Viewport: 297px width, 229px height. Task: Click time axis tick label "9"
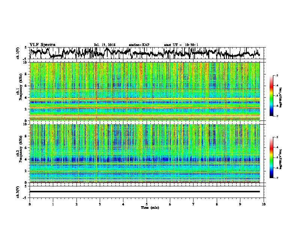[x=240, y=204]
